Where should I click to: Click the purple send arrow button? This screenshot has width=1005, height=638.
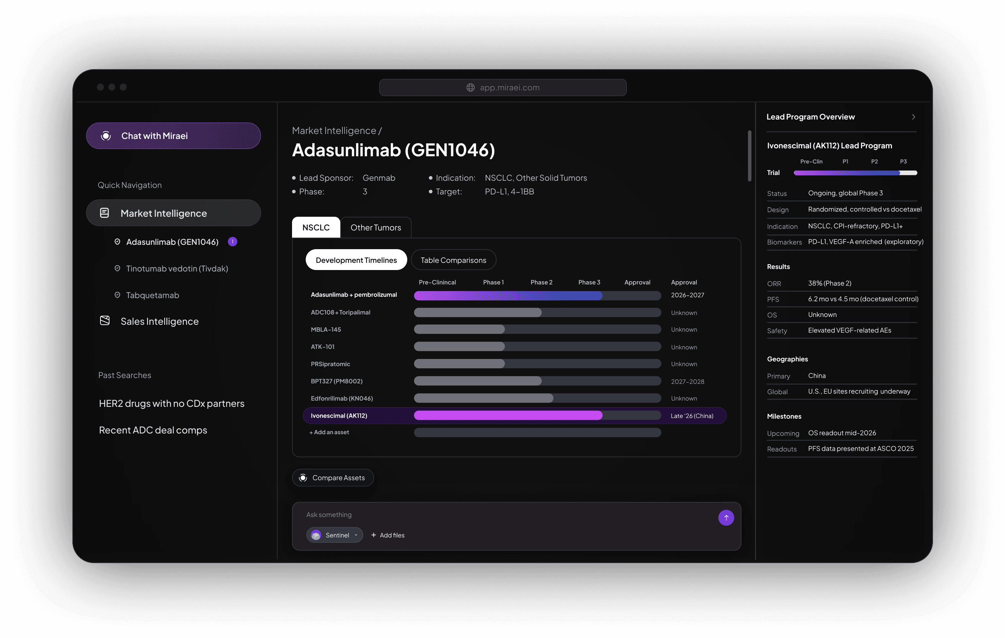(726, 517)
